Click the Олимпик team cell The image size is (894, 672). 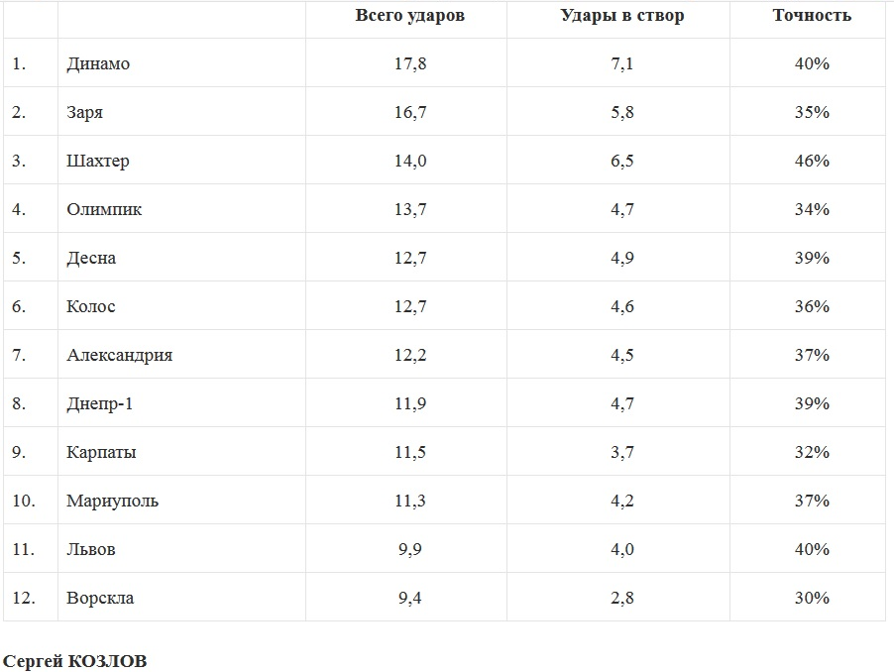click(x=104, y=210)
